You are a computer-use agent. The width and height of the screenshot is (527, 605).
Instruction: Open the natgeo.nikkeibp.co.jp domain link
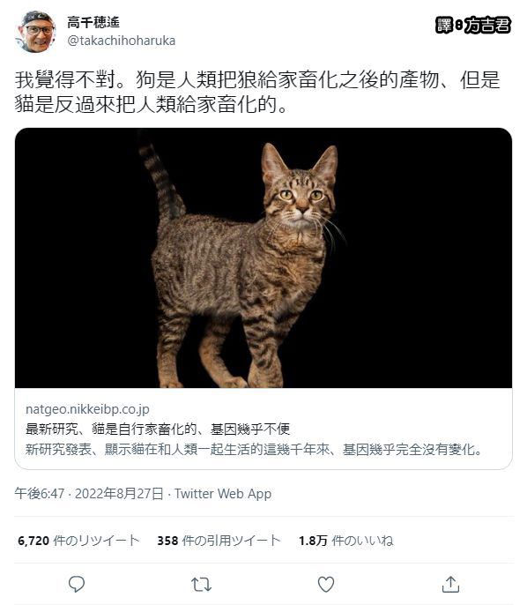(87, 409)
